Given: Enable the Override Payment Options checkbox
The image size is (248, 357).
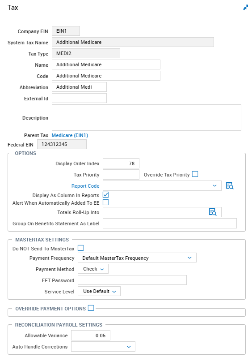Looking at the screenshot, I should click(x=91, y=308).
